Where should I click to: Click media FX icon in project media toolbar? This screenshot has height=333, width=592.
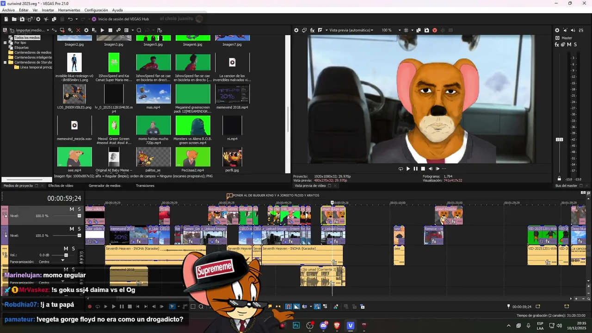[94, 30]
